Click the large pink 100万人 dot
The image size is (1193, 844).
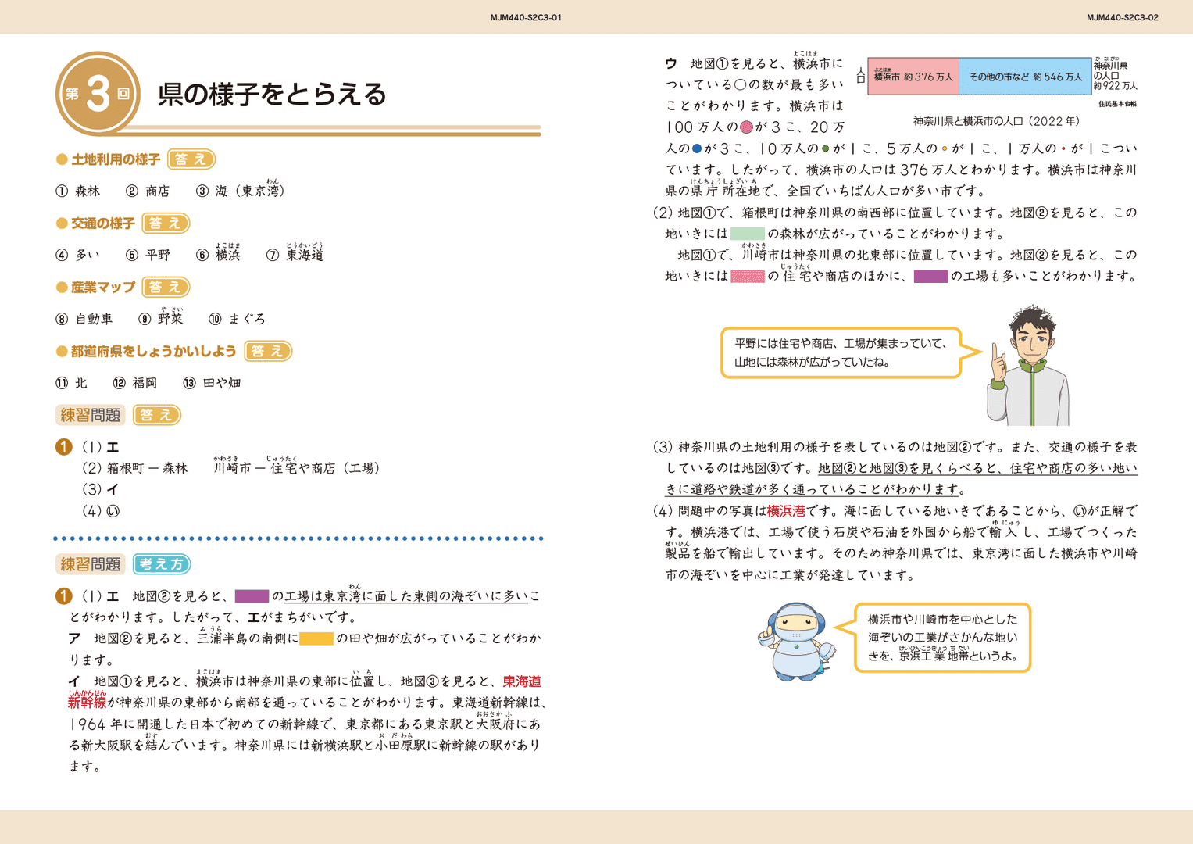(746, 127)
